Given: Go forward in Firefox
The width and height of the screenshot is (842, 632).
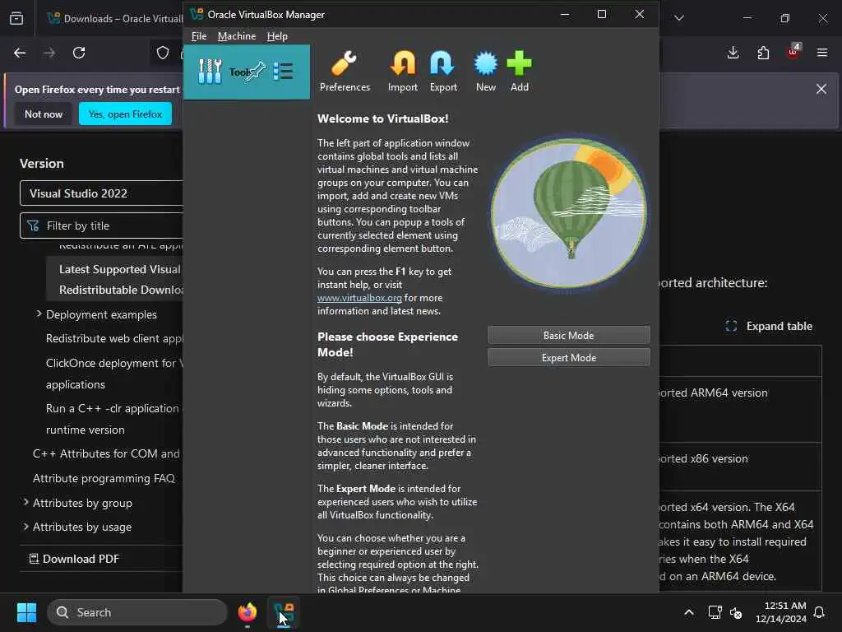Looking at the screenshot, I should pos(49,53).
